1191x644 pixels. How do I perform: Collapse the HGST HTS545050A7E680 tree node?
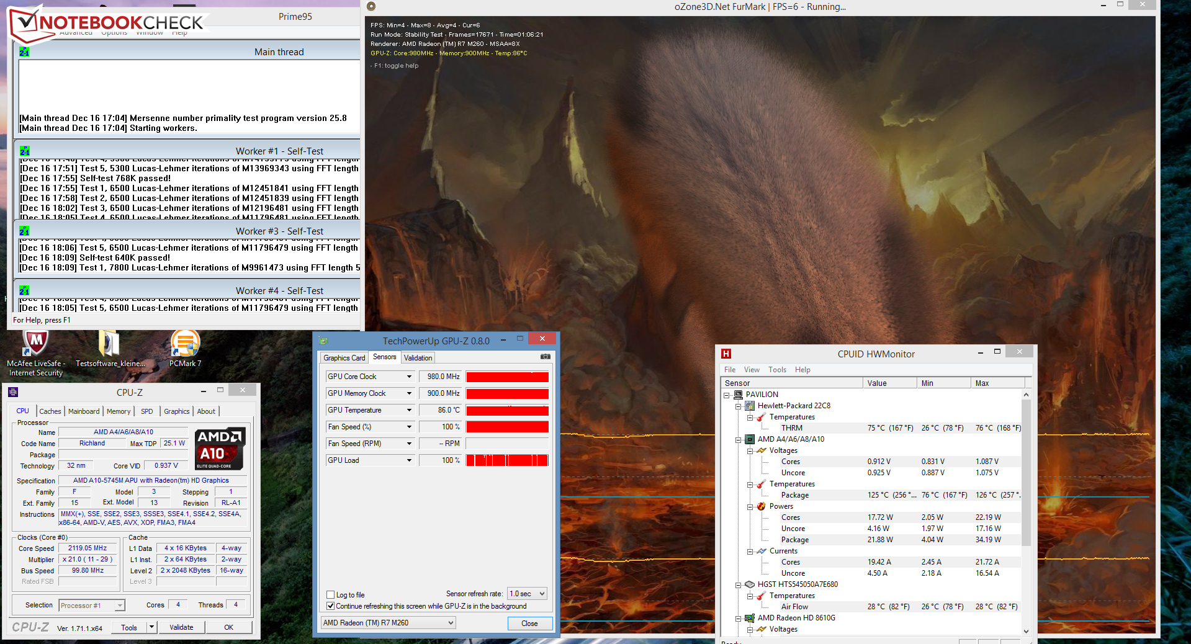738,585
